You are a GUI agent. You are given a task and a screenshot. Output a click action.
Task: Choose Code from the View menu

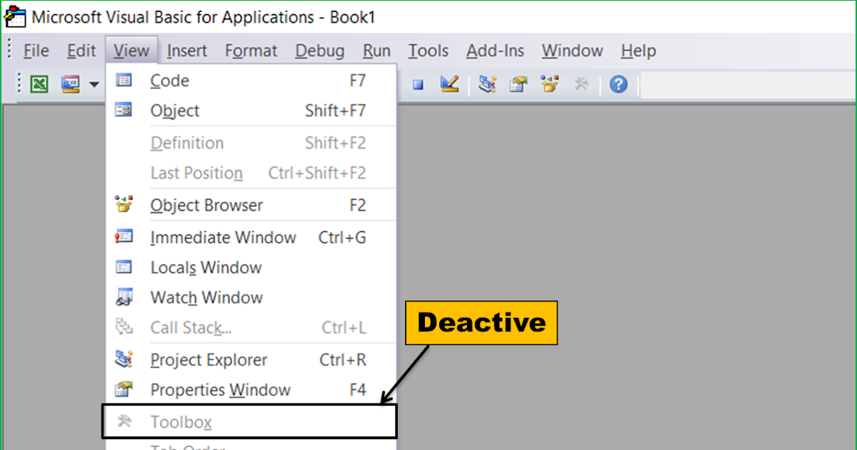[251, 81]
